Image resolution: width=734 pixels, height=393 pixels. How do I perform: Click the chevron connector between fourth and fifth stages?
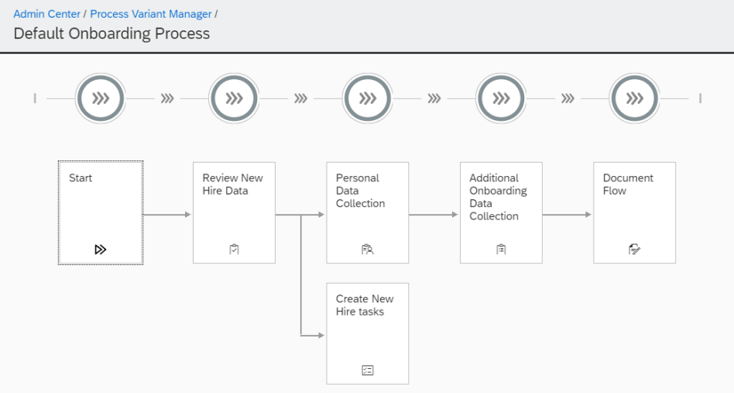tap(568, 98)
